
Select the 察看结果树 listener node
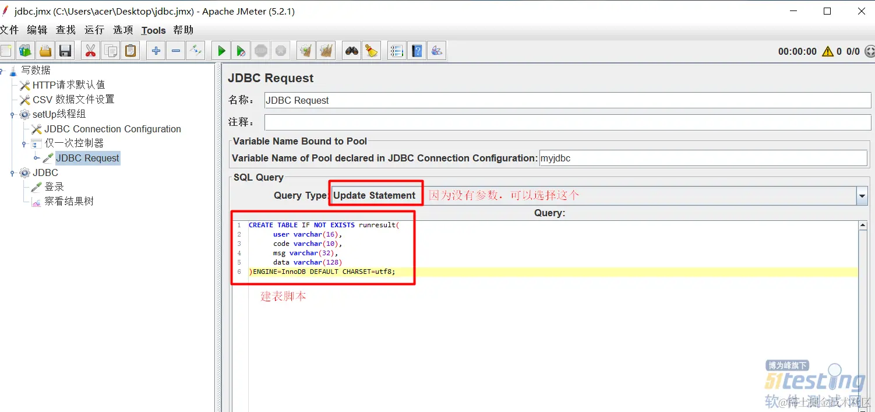tap(69, 201)
